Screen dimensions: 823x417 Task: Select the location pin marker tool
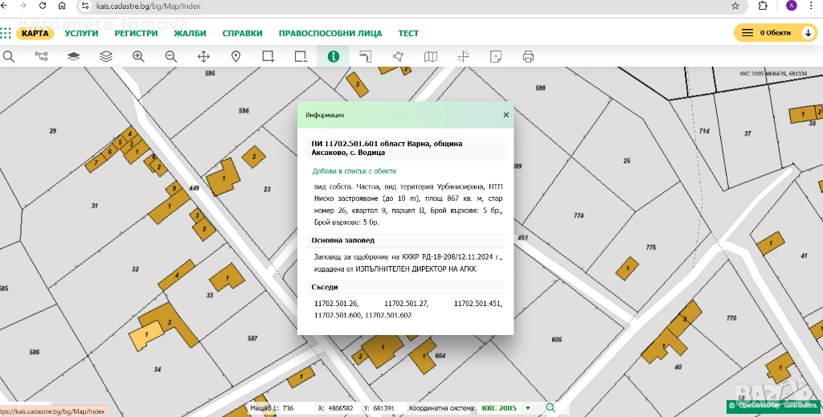coord(236,56)
